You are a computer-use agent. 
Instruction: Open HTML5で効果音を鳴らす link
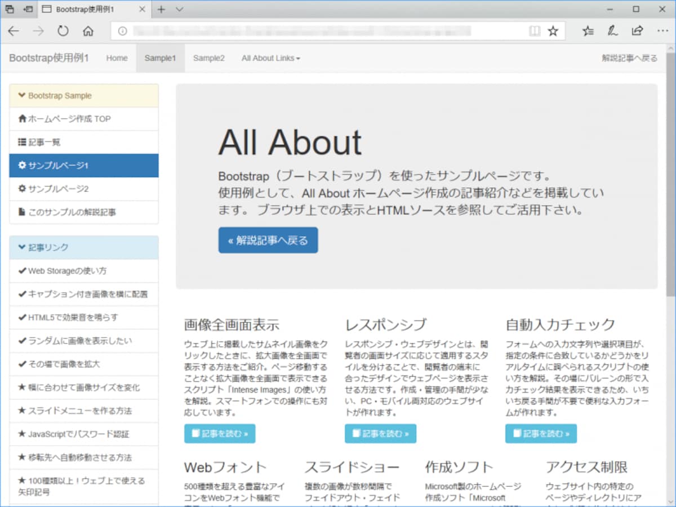point(84,317)
